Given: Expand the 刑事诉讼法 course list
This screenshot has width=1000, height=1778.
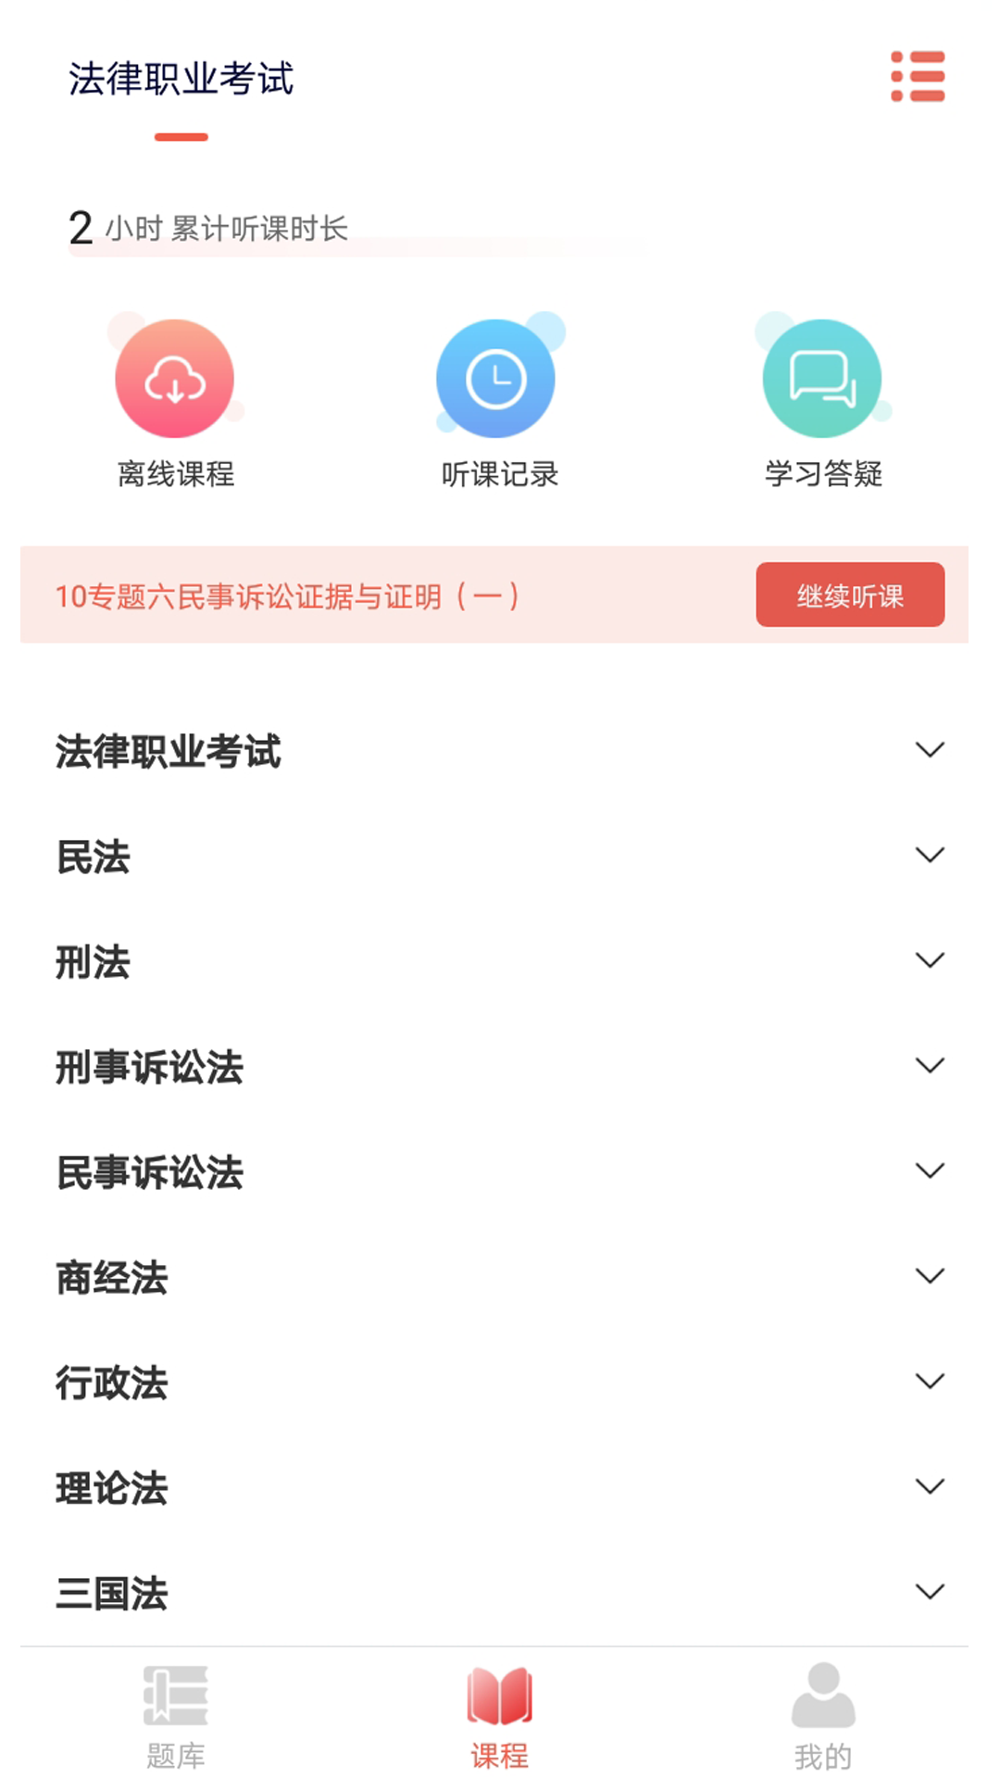Looking at the screenshot, I should tap(930, 1066).
